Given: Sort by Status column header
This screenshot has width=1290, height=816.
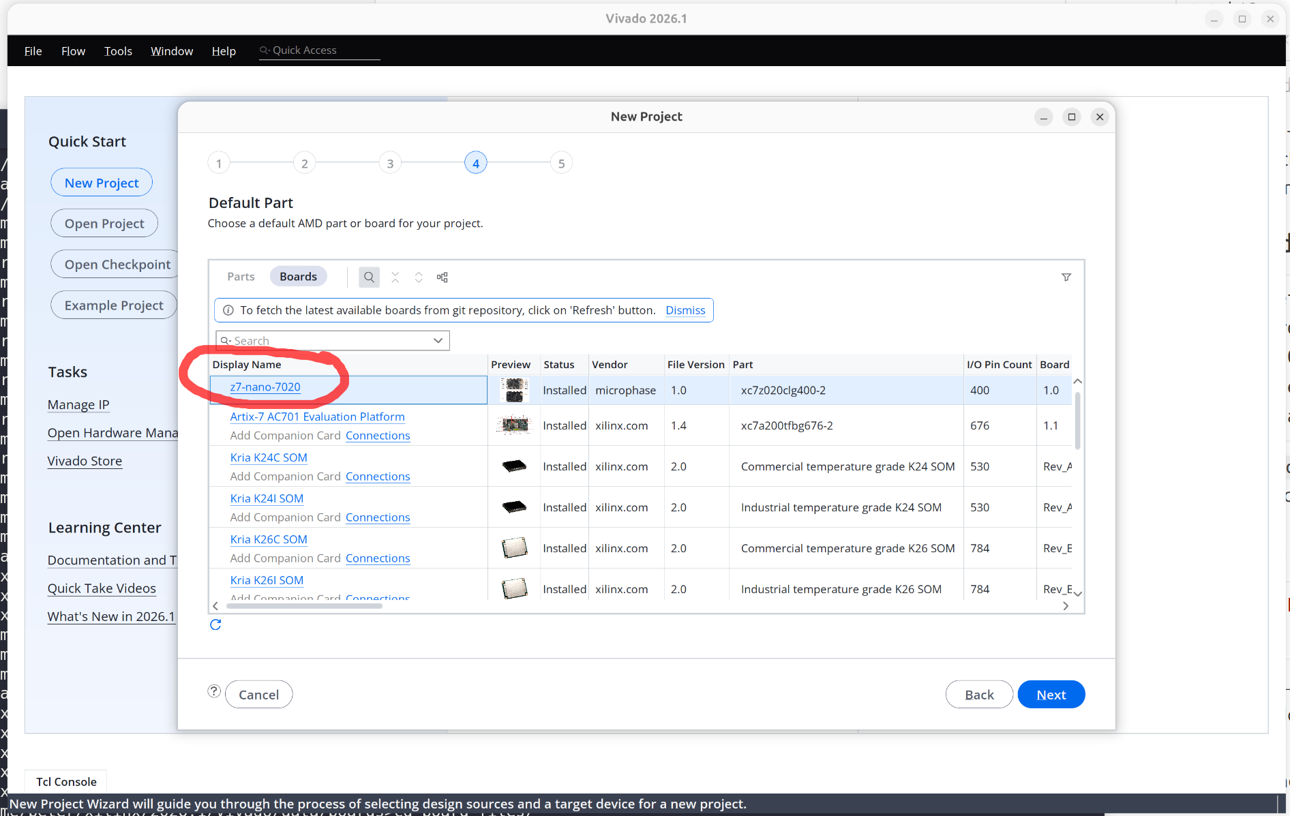Looking at the screenshot, I should click(565, 365).
